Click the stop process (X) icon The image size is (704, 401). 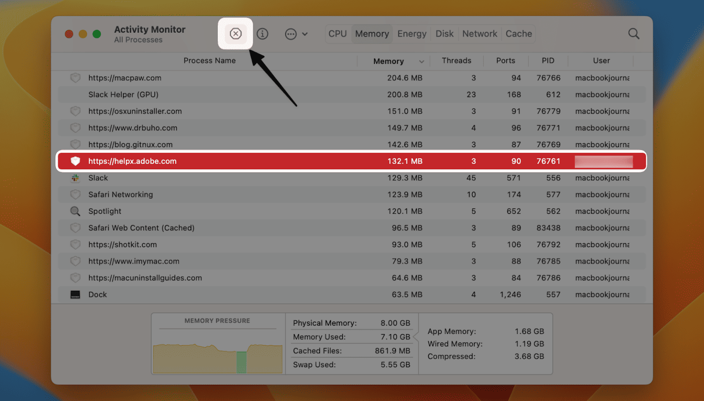tap(236, 33)
